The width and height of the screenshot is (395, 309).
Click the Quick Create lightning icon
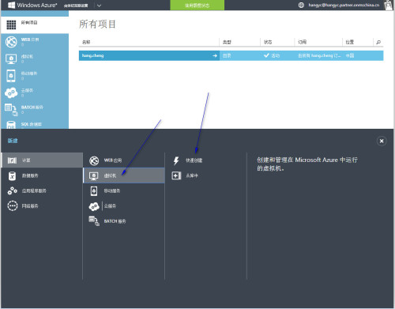[176, 160]
